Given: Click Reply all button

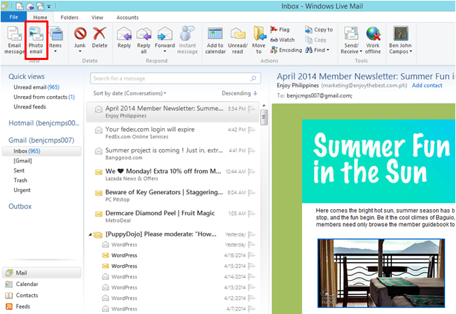Looking at the screenshot, I should pyautogui.click(x=144, y=40).
